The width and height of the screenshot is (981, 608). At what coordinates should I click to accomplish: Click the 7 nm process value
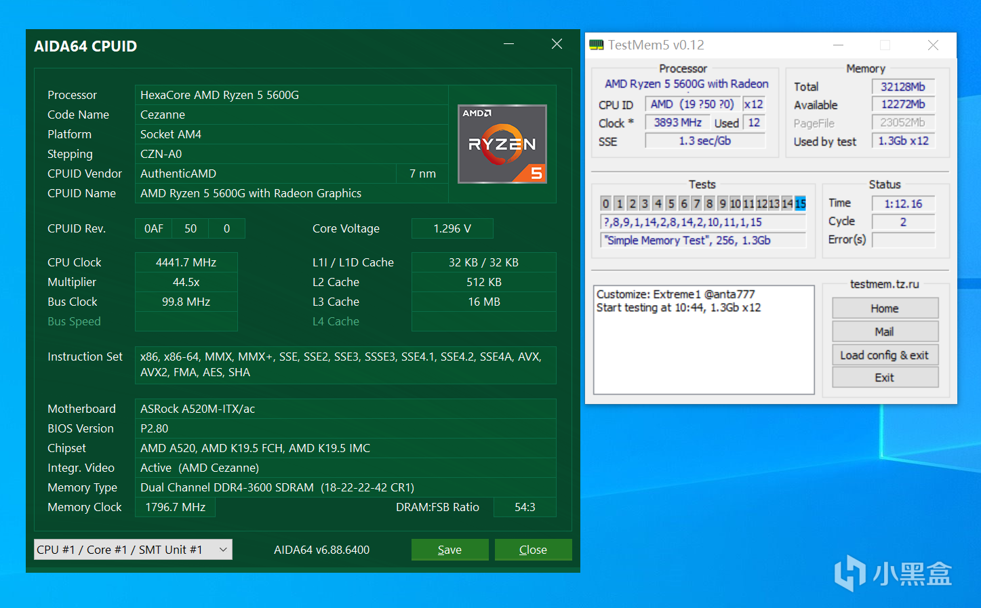point(422,174)
